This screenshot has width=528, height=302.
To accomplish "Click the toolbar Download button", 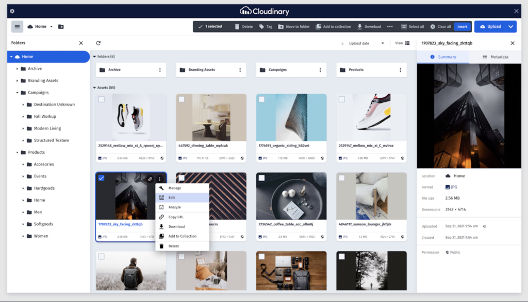I will coord(369,27).
